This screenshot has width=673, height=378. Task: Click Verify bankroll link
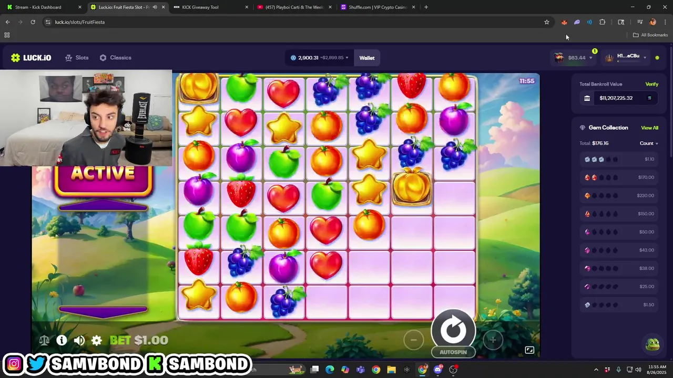click(651, 84)
